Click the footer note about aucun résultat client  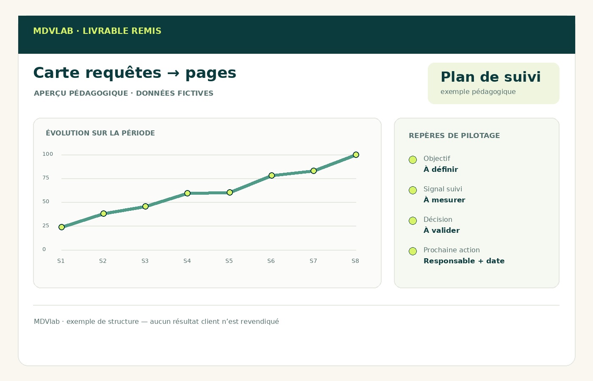coord(156,321)
